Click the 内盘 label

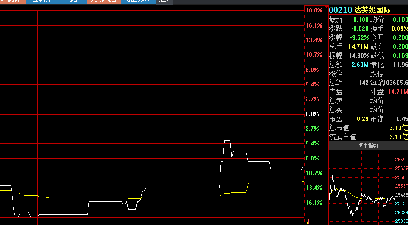336,92
